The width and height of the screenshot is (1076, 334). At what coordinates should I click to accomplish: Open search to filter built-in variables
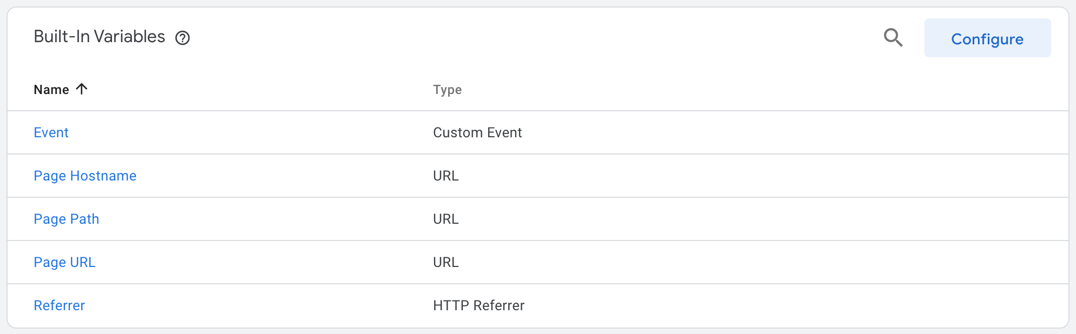tap(894, 38)
